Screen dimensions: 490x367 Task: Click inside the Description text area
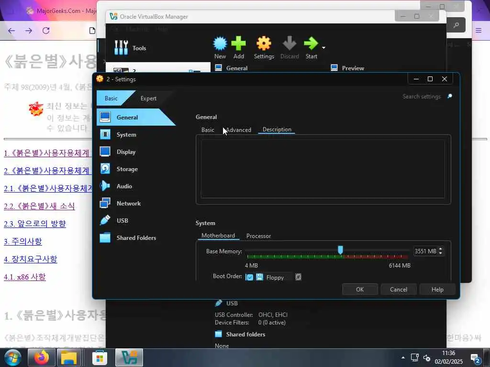323,169
